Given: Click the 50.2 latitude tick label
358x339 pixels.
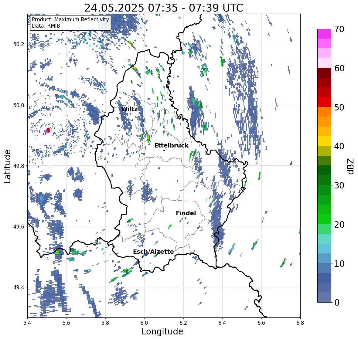Looking at the screenshot, I should [19, 44].
